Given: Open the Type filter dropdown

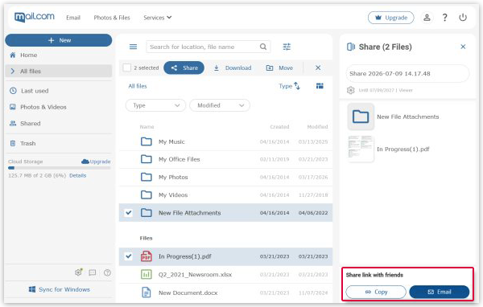Looking at the screenshot, I should [156, 105].
